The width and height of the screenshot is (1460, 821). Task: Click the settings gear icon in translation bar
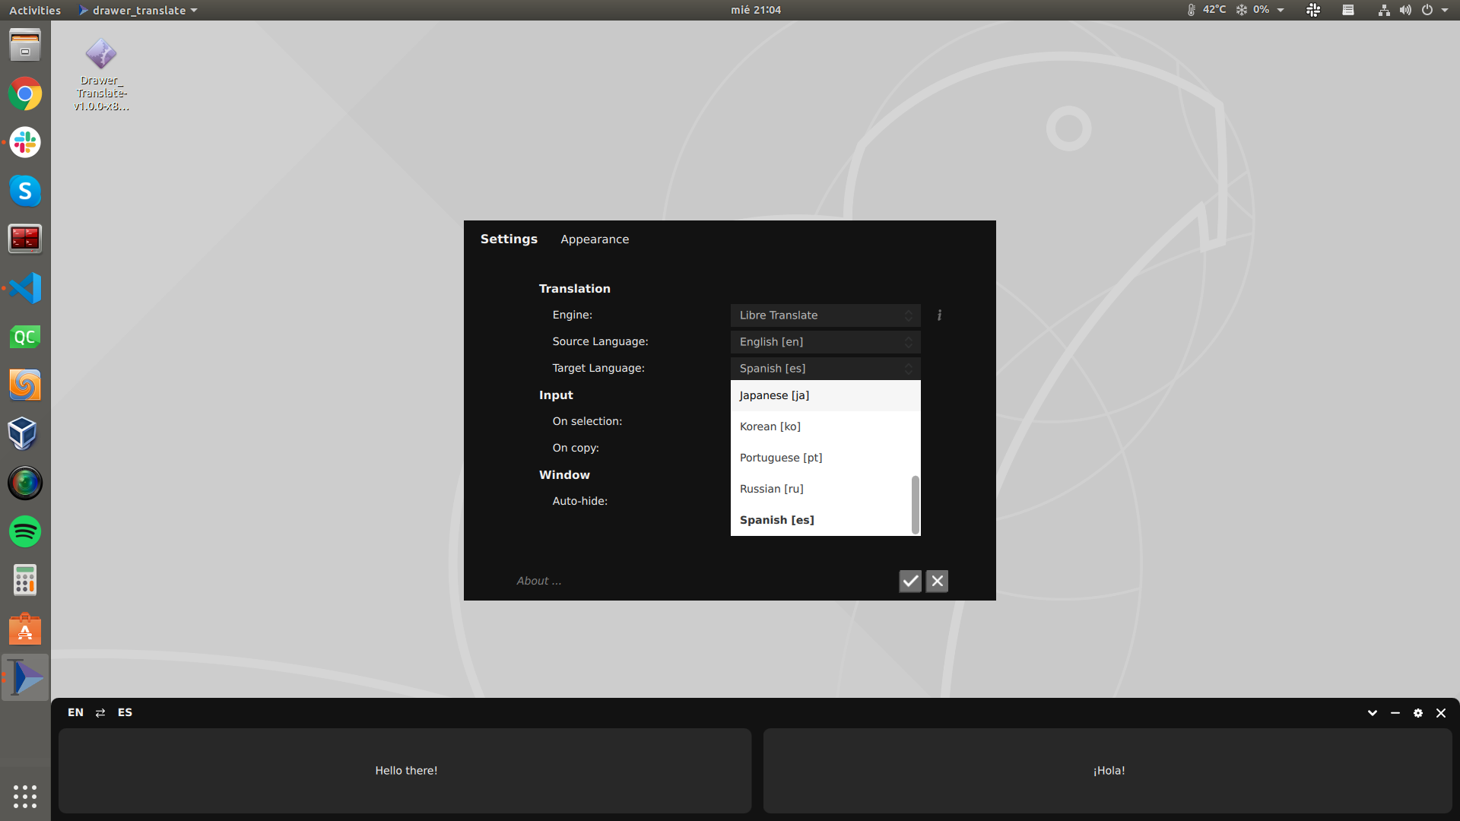(1418, 713)
